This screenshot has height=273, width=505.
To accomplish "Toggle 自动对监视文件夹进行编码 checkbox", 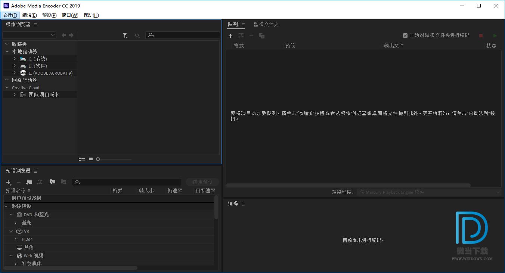I will coord(405,35).
